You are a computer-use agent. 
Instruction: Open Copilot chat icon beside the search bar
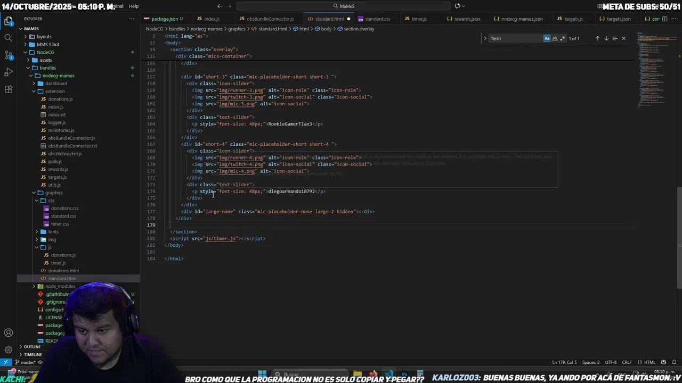point(457,6)
